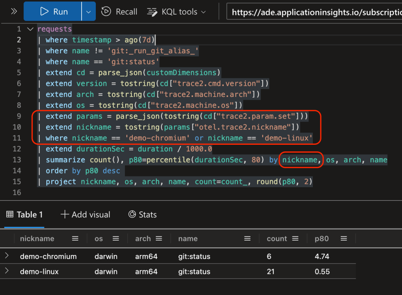Open the p80 column menu icon
Screen dimensions: 402x295
coord(344,238)
